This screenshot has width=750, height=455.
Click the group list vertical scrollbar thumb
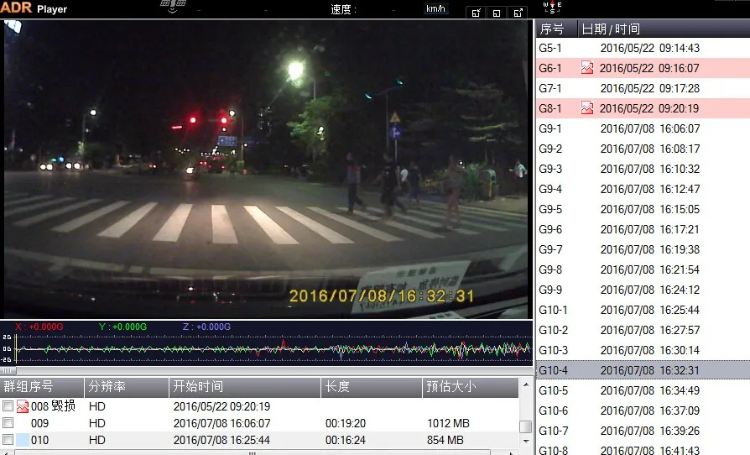[x=526, y=426]
